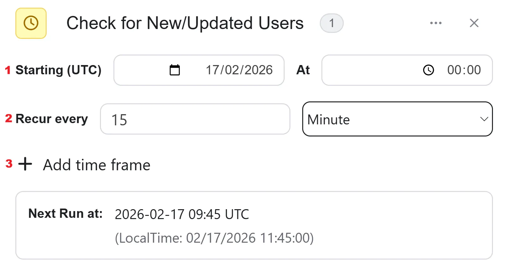Open the three-dots more options menu
The width and height of the screenshot is (507, 272).
436,23
